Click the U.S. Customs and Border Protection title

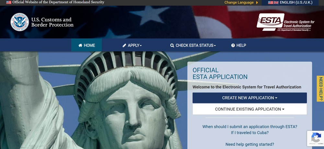click(52, 22)
